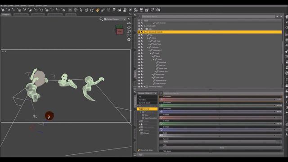Image resolution: width=288 pixels, height=162 pixels.
Task: Click the Scale slider icon
Action: coord(161,136)
